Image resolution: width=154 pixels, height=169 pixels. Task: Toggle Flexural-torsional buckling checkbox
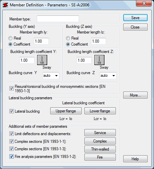[x=11, y=88]
